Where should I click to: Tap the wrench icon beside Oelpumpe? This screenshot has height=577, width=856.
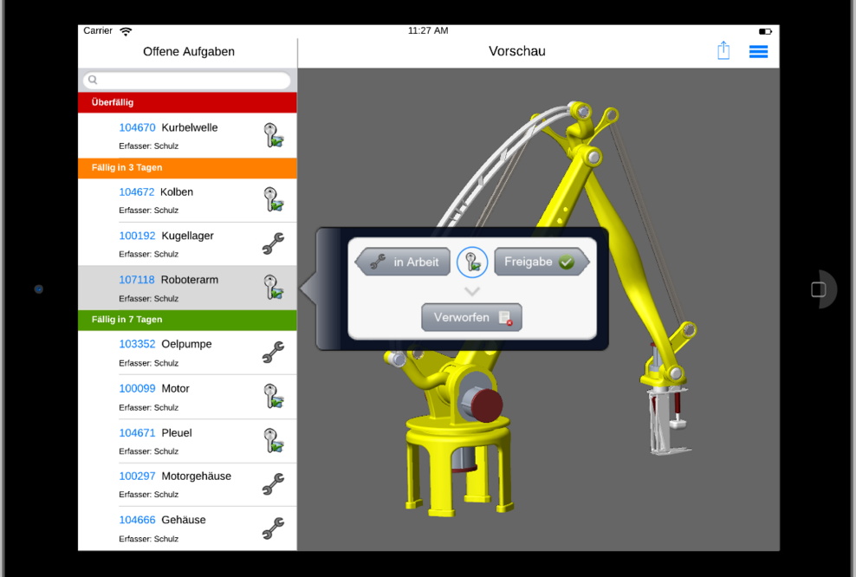coord(273,353)
